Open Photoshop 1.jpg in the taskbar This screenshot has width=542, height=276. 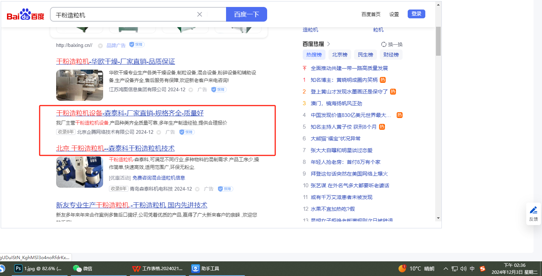coord(39,268)
